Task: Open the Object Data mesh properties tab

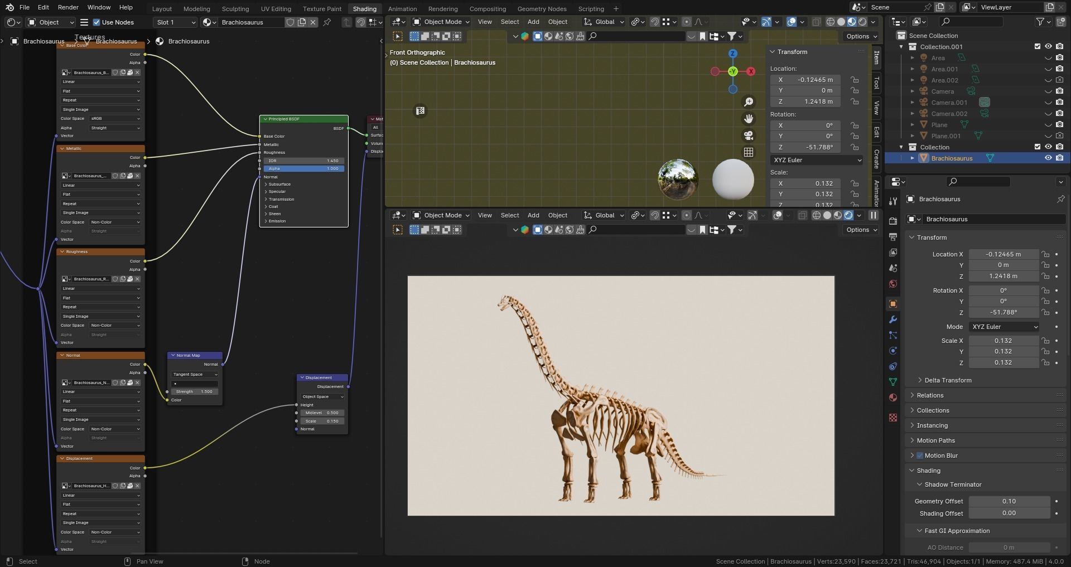Action: click(893, 382)
